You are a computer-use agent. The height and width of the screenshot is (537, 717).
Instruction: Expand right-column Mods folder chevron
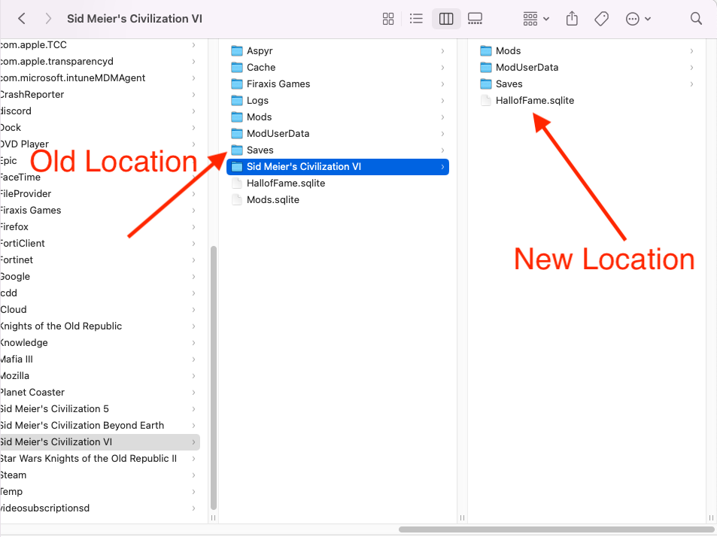(691, 50)
